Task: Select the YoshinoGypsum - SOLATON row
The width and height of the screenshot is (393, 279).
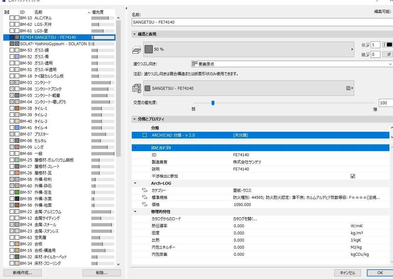Action: [59, 44]
